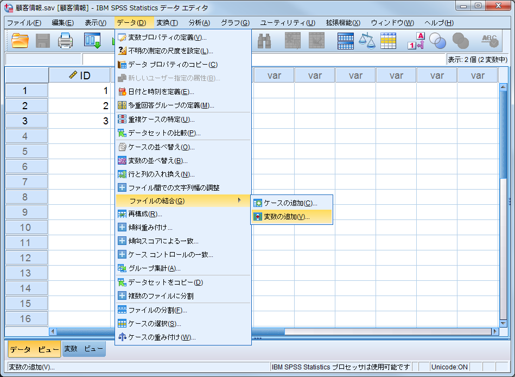This screenshot has width=515, height=377.
Task: Select row header 1
Action: pyautogui.click(x=26, y=91)
